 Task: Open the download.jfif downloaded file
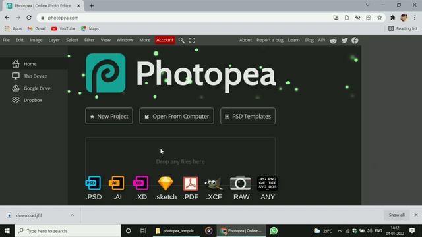tap(29, 215)
